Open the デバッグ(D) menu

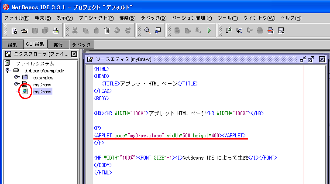pos(154,18)
